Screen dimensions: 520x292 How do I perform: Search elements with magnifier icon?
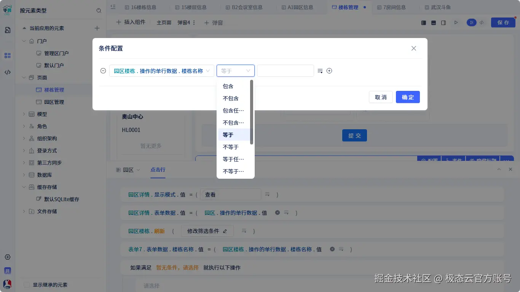point(99,11)
